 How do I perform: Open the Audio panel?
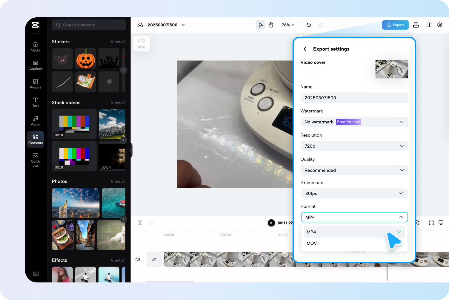(x=36, y=121)
